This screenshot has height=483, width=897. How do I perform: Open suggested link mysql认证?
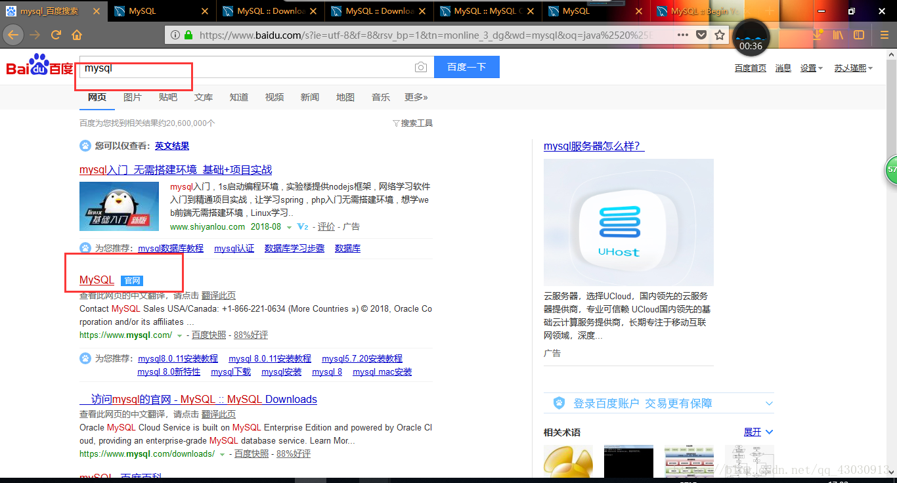(234, 248)
